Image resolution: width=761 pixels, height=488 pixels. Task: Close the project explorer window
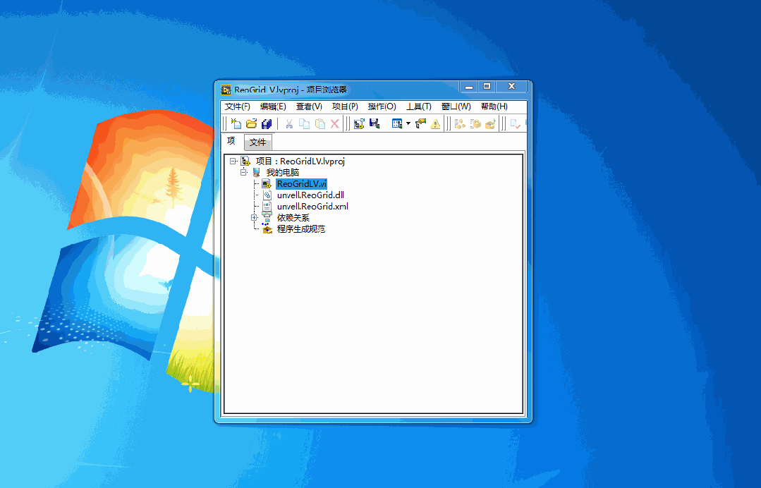511,86
